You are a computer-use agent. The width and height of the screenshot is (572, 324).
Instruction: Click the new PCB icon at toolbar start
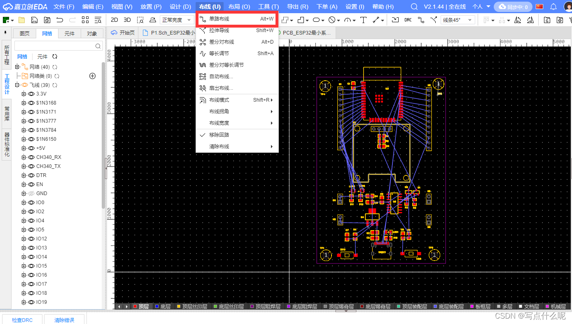tap(6, 20)
